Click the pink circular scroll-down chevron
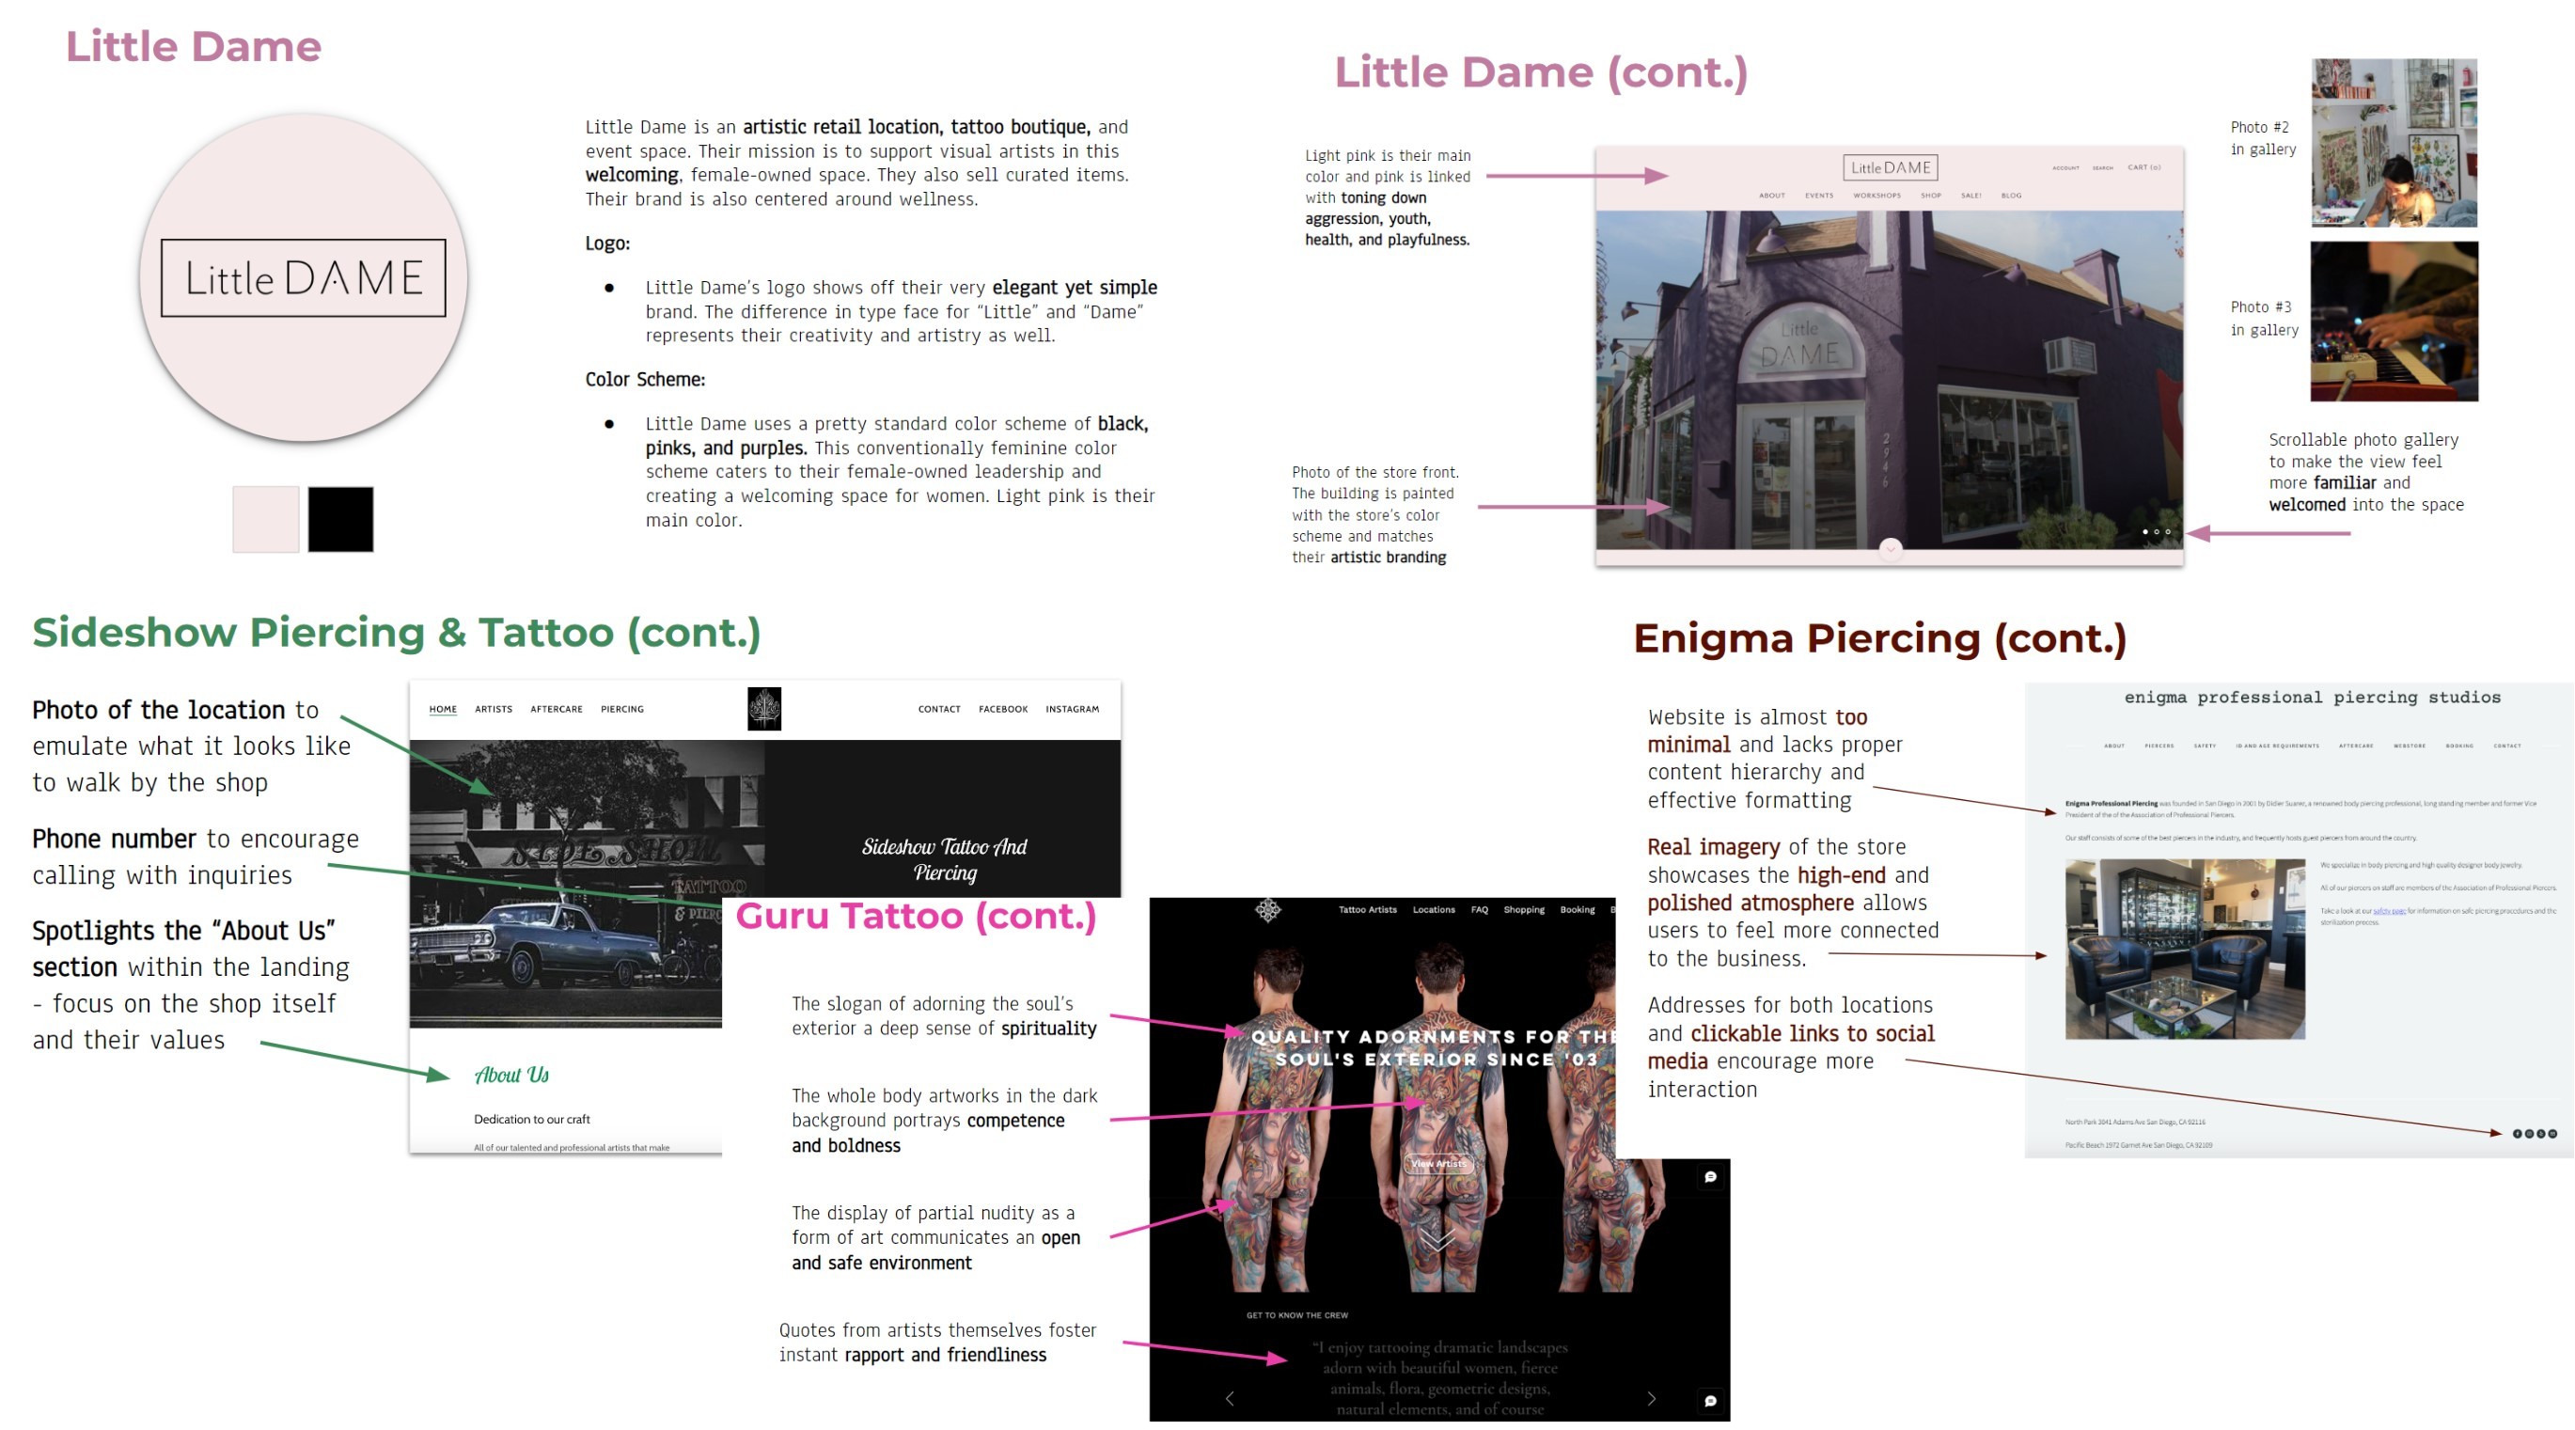2575x1430 pixels. (x=1891, y=548)
